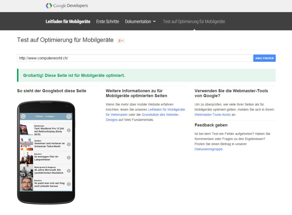Click the ANALYSIEREN button
The width and height of the screenshot is (292, 215).
coord(265,58)
